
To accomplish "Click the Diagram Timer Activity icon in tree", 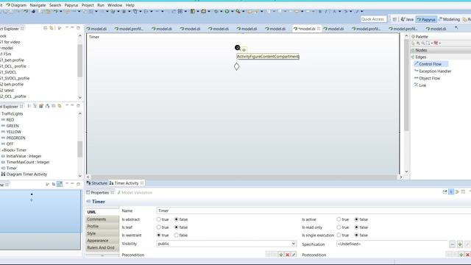I will pyautogui.click(x=3, y=174).
